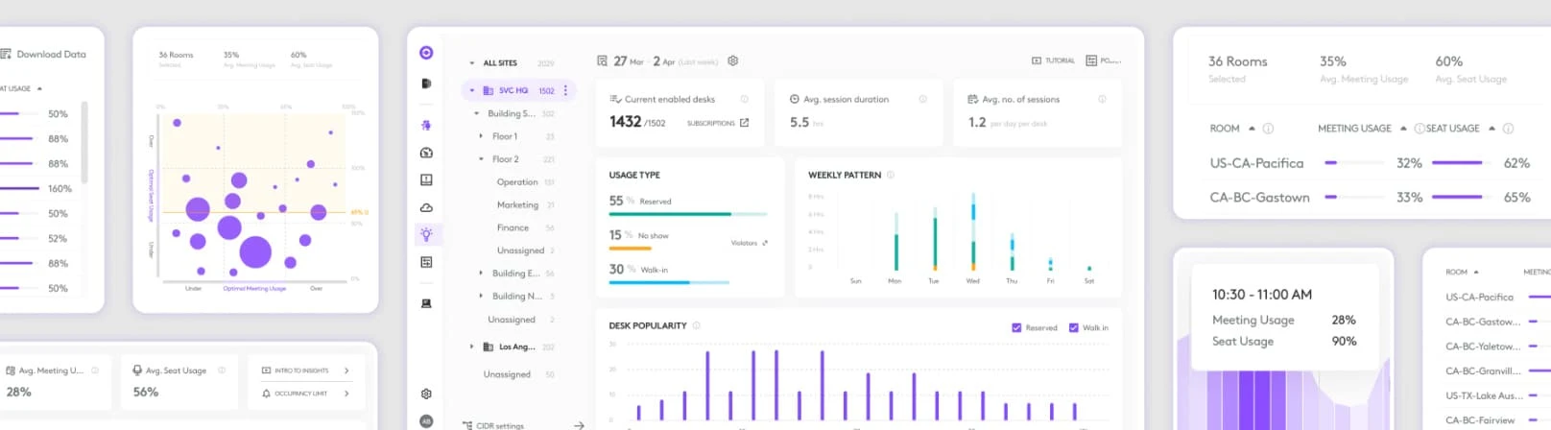Viewport: 1551px width, 430px height.
Task: Click the CA-BC-Fairview room entry
Action: coord(1480,420)
